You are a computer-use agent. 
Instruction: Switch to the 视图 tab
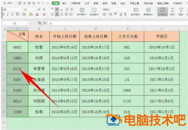coord(114,3)
